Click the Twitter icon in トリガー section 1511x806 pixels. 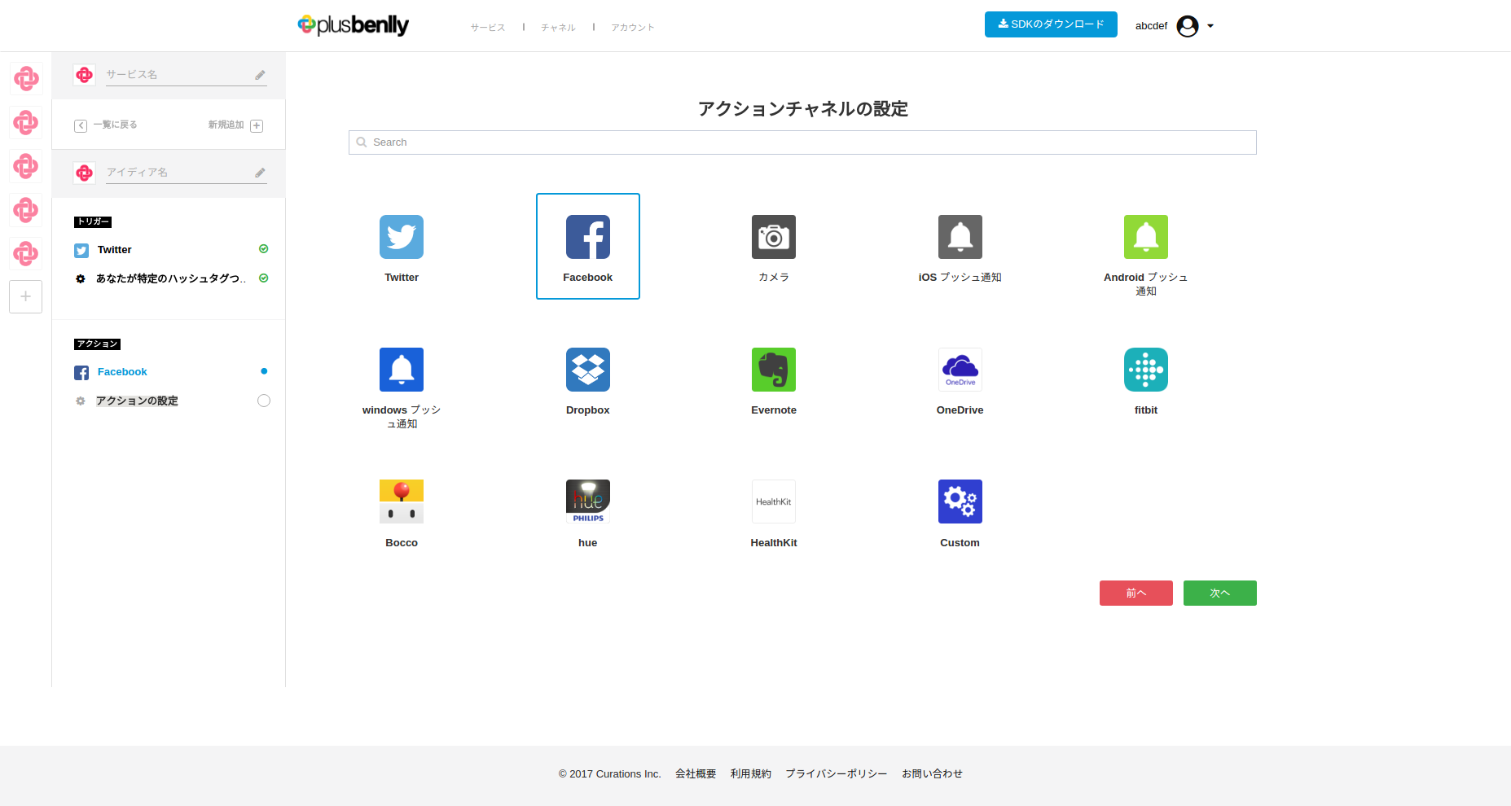point(81,251)
